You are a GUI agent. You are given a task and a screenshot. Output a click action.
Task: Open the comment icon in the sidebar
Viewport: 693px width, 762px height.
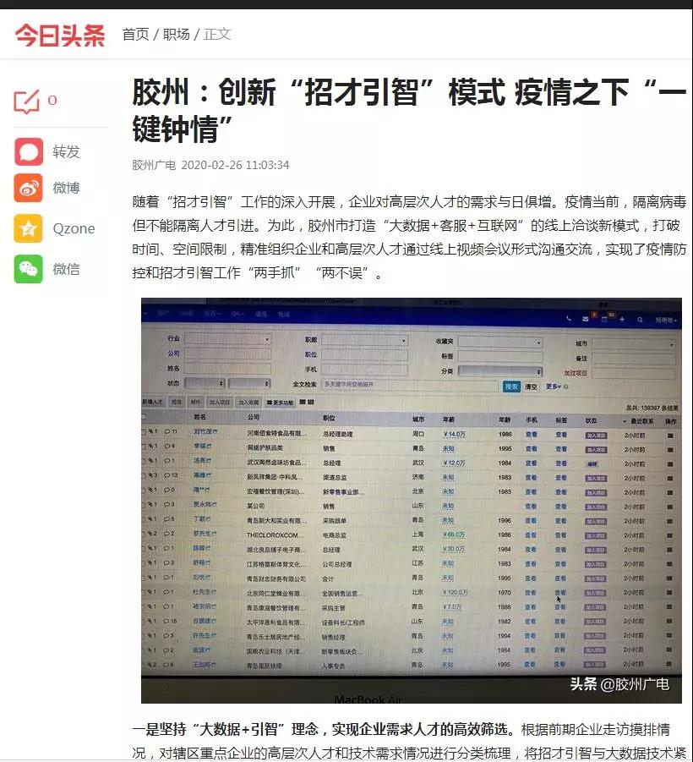pyautogui.click(x=27, y=101)
